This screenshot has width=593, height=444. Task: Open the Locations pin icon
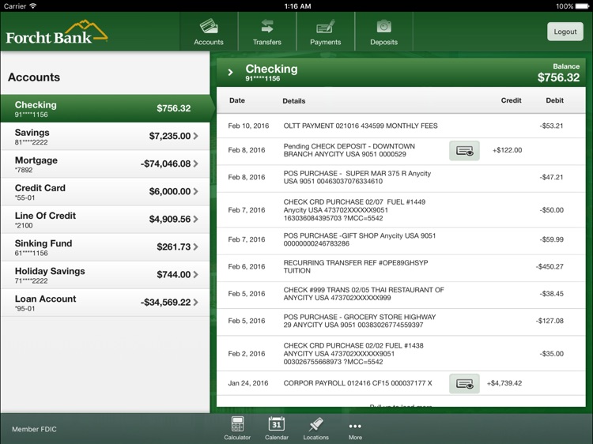pyautogui.click(x=315, y=424)
